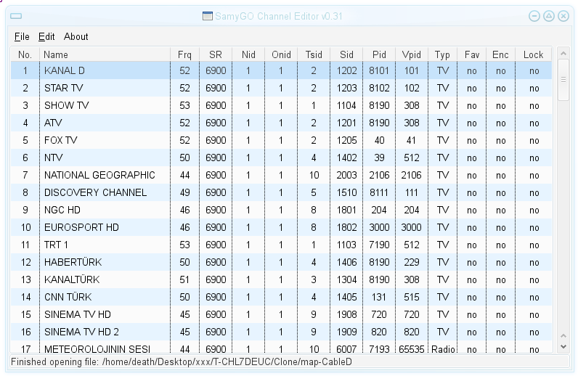578x376 pixels.
Task: Select the ATV channel name
Action: click(x=53, y=123)
